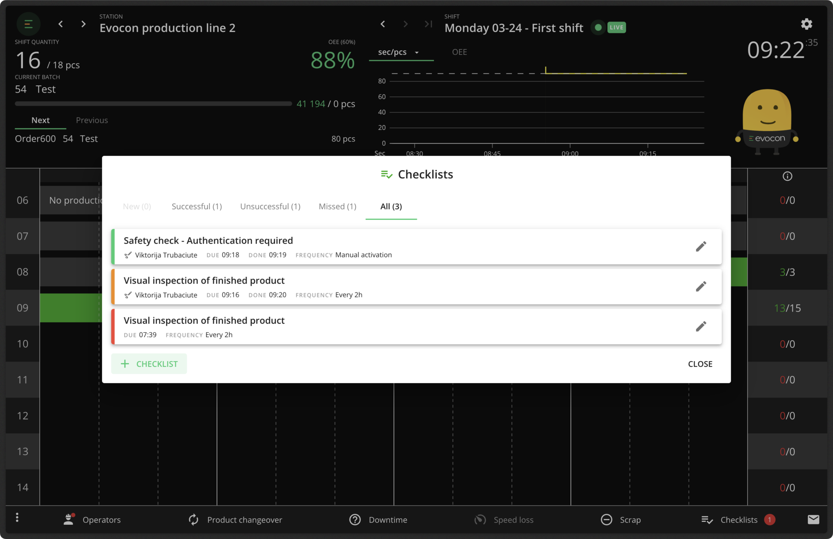Show the Previous batch tab
Viewport: 833px width, 539px height.
[x=92, y=121]
